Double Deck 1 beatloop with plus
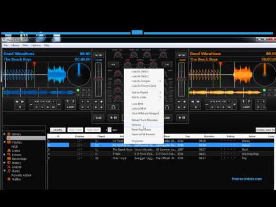 [59, 105]
